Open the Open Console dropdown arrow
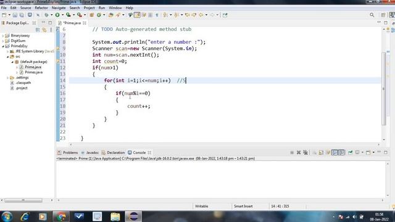The width and height of the screenshot is (395, 222). tap(373, 152)
